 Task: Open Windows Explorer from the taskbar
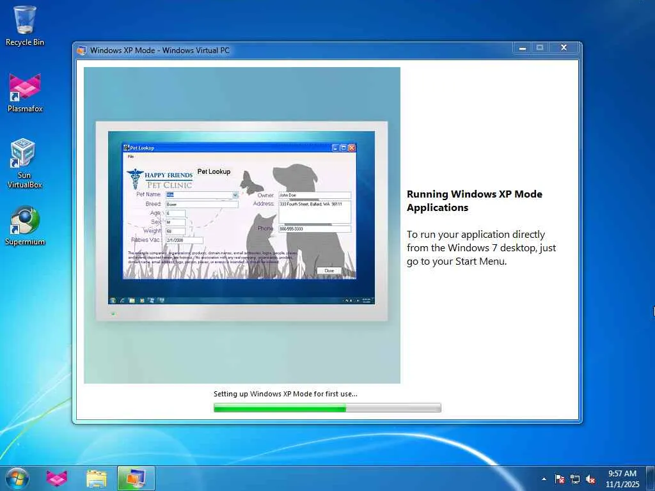97,478
